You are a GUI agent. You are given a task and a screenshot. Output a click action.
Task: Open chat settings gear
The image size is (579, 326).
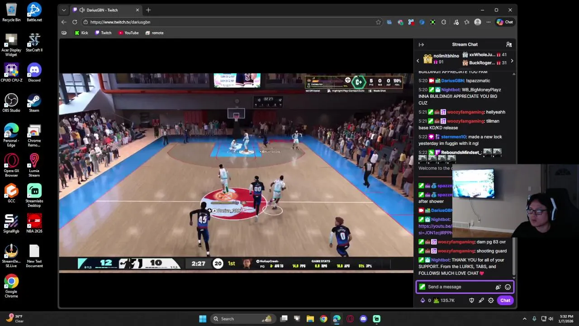pyautogui.click(x=491, y=300)
